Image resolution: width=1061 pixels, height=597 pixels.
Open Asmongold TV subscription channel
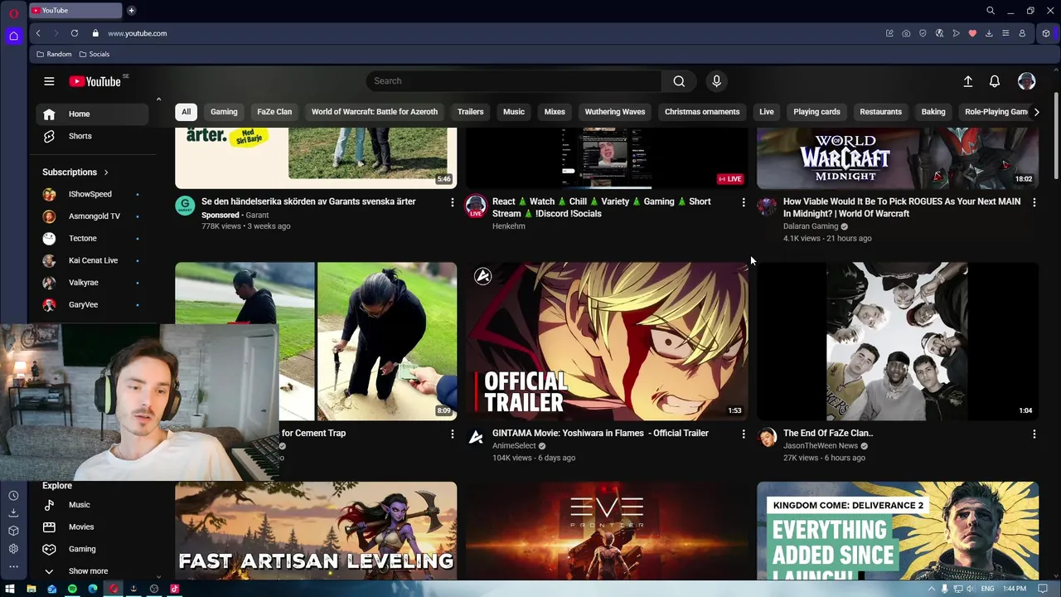click(x=93, y=216)
